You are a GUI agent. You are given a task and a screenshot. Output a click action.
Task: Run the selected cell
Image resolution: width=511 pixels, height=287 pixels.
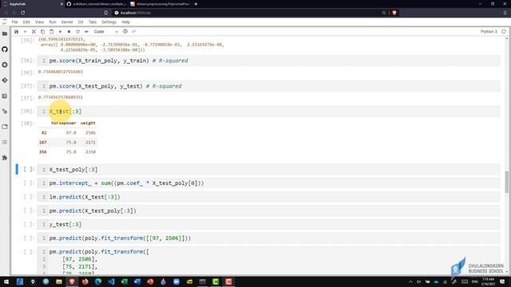point(60,32)
